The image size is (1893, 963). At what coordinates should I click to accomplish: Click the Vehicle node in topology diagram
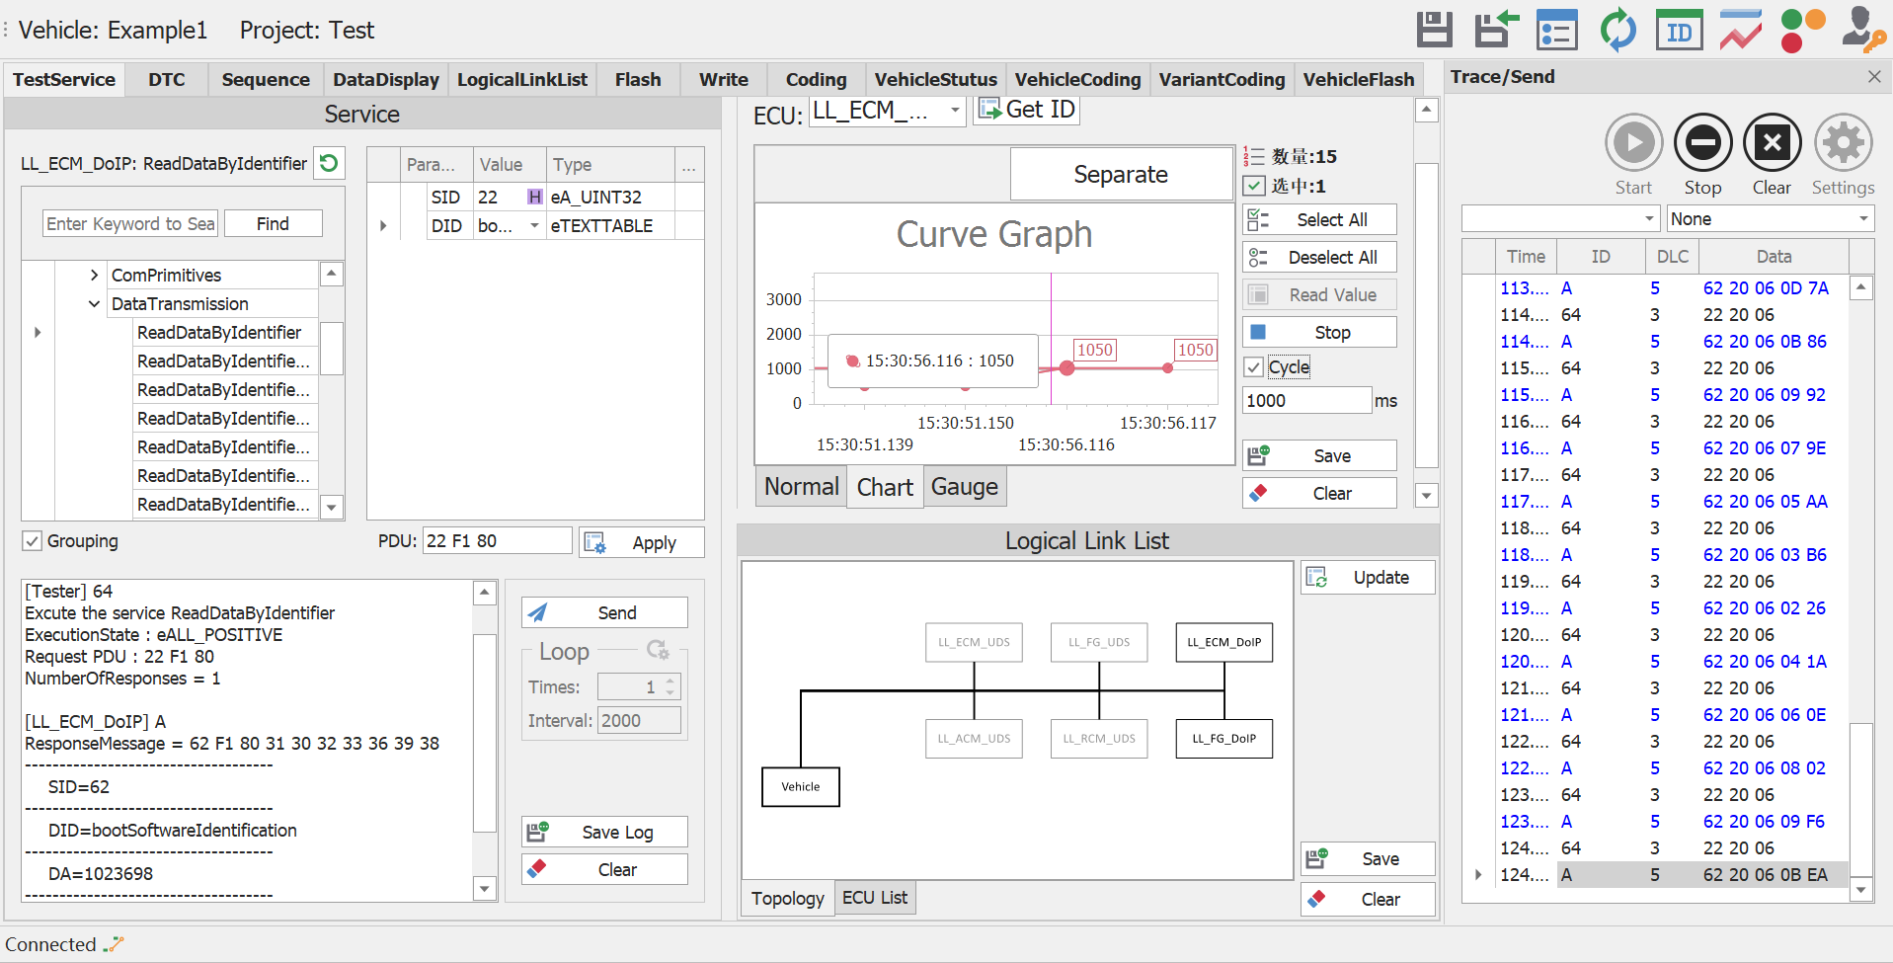click(x=801, y=787)
